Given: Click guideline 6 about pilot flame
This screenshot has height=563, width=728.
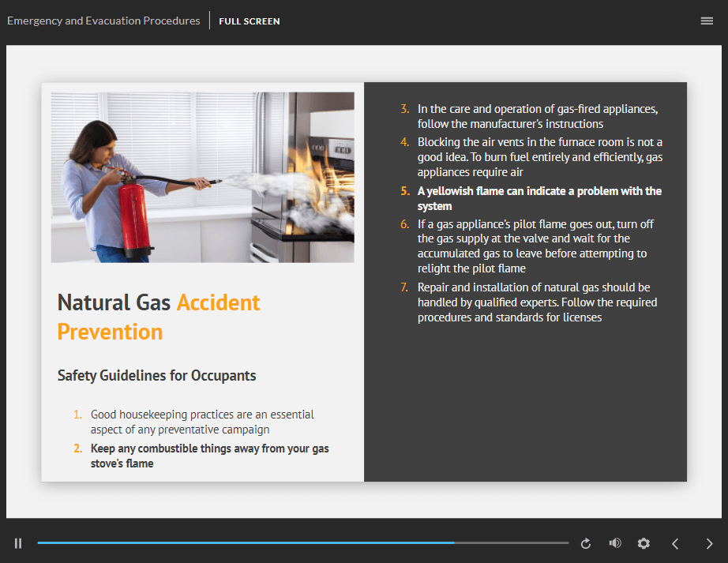Looking at the screenshot, I should [527, 246].
